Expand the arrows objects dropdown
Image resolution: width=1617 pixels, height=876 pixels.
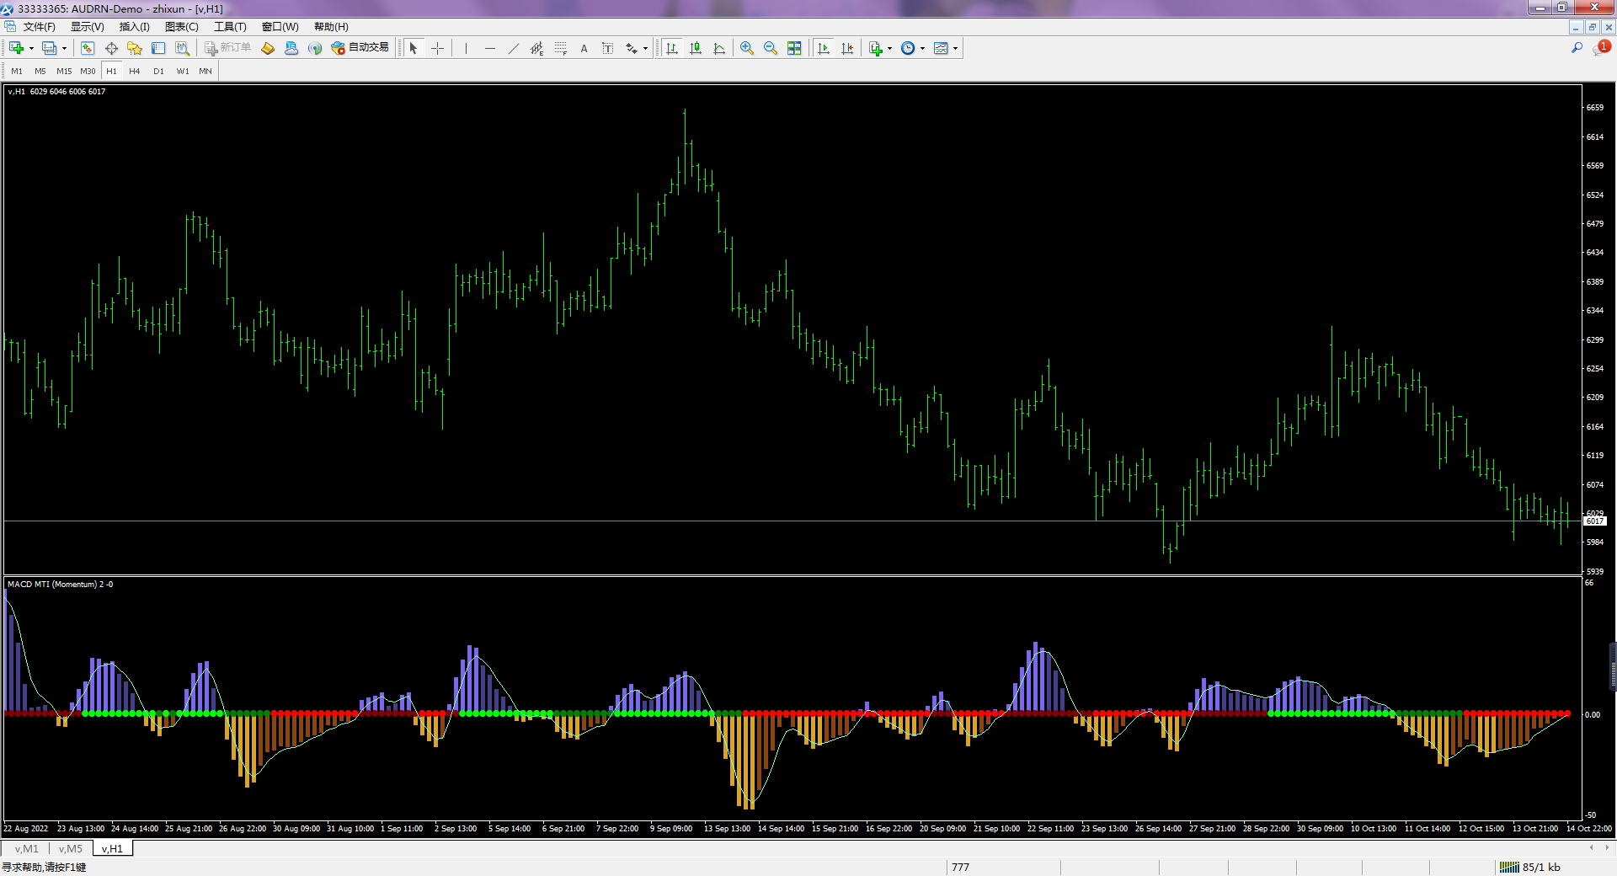coord(645,48)
